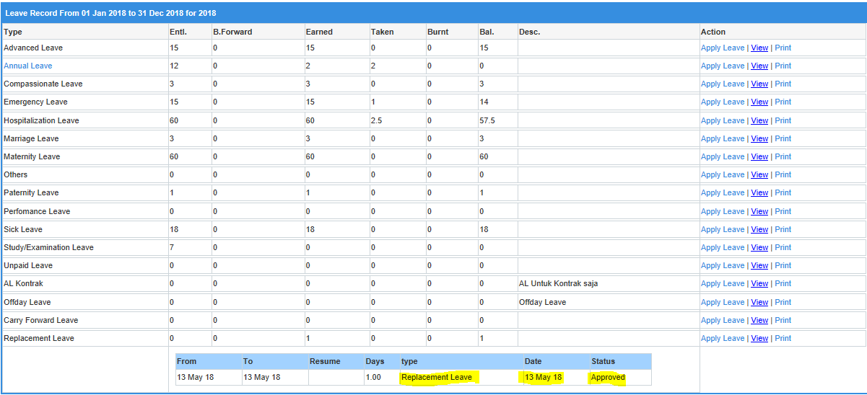Screen dimensions: 867x395
Task: Print AL Kontrak record
Action: coord(783,283)
